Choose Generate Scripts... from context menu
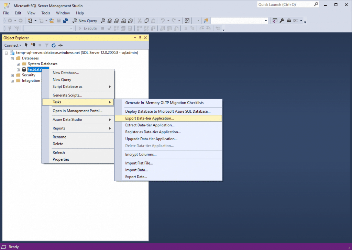This screenshot has height=250, width=352. tap(78, 95)
